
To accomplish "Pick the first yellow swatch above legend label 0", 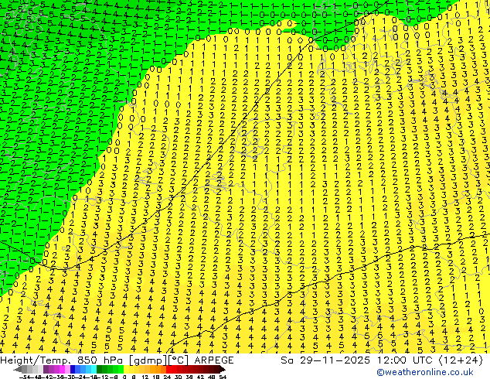I will [x=126, y=369].
